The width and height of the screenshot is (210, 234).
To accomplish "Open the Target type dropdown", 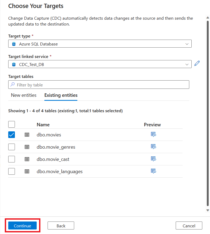I will click(187, 44).
